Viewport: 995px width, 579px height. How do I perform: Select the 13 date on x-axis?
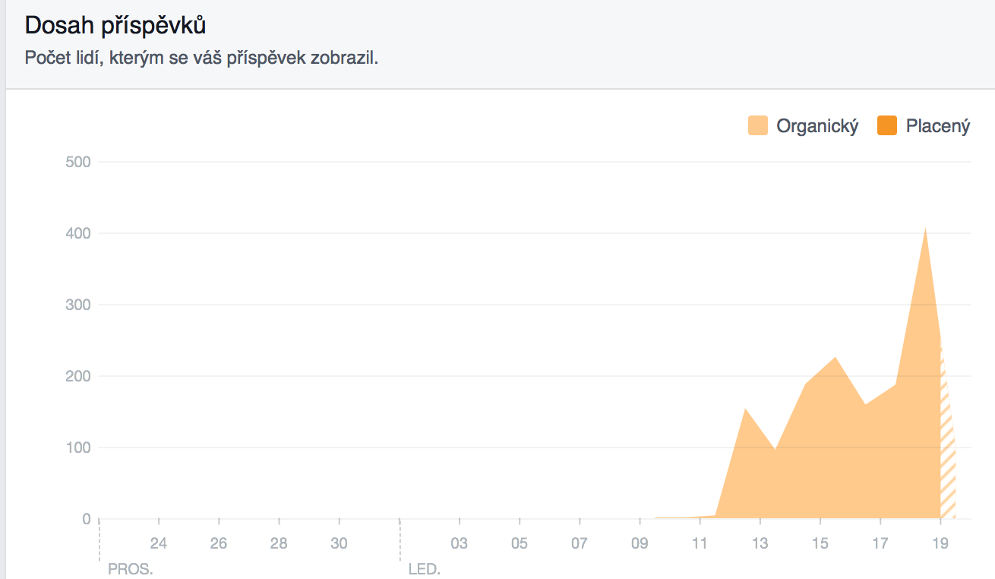click(760, 543)
